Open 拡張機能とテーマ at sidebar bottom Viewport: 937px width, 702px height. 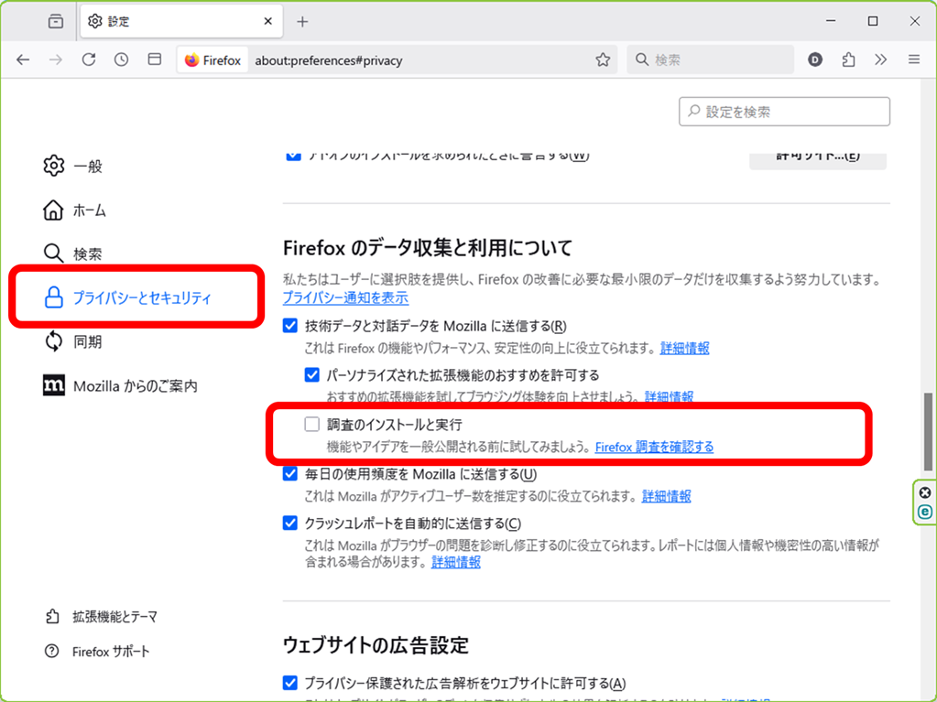tap(102, 617)
